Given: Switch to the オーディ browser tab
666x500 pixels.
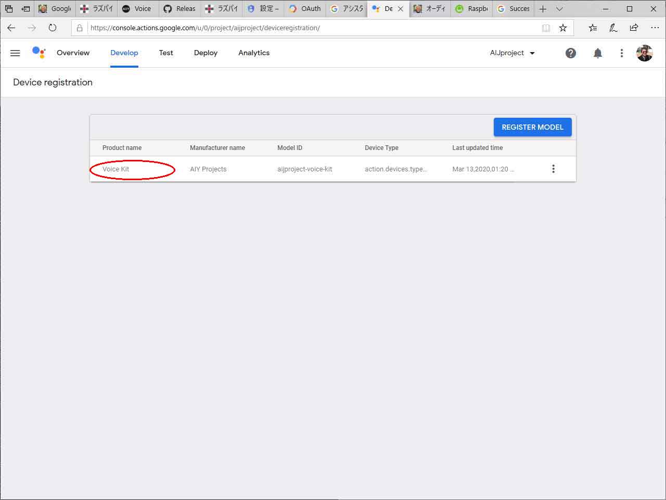Looking at the screenshot, I should [430, 9].
